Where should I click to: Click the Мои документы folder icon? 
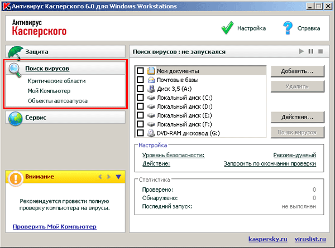coord(151,71)
